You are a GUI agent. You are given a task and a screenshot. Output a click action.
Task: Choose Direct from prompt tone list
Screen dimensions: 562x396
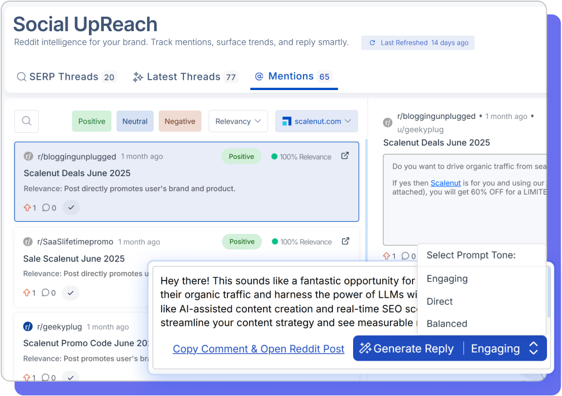coord(440,301)
